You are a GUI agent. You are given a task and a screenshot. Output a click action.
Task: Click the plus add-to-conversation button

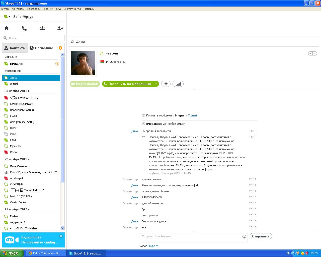point(166,84)
